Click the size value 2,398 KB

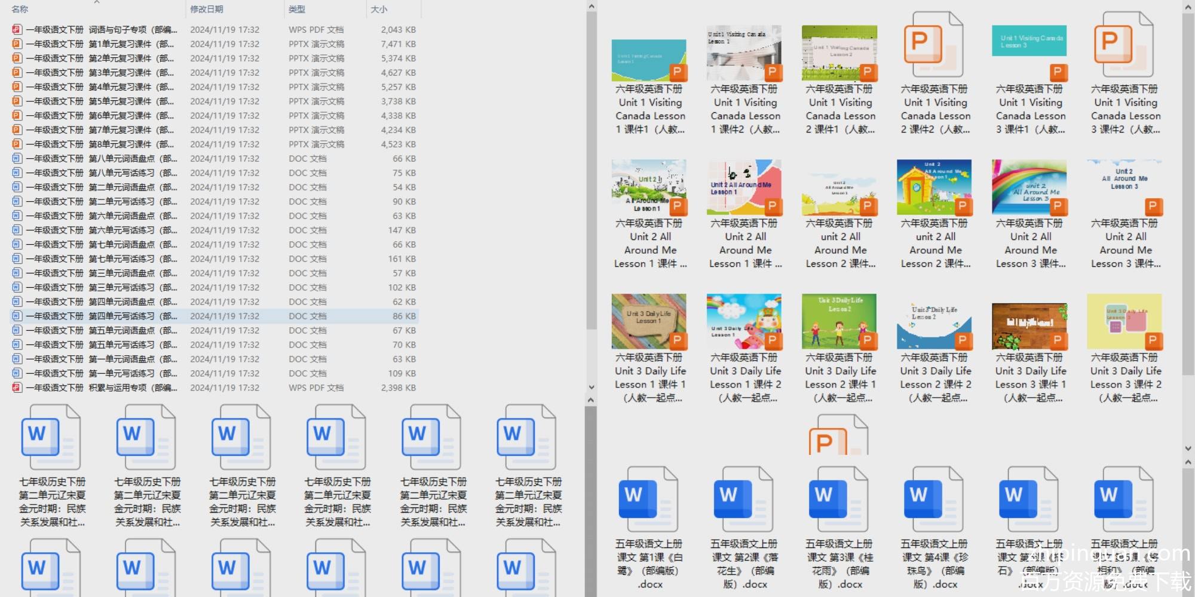[399, 387]
